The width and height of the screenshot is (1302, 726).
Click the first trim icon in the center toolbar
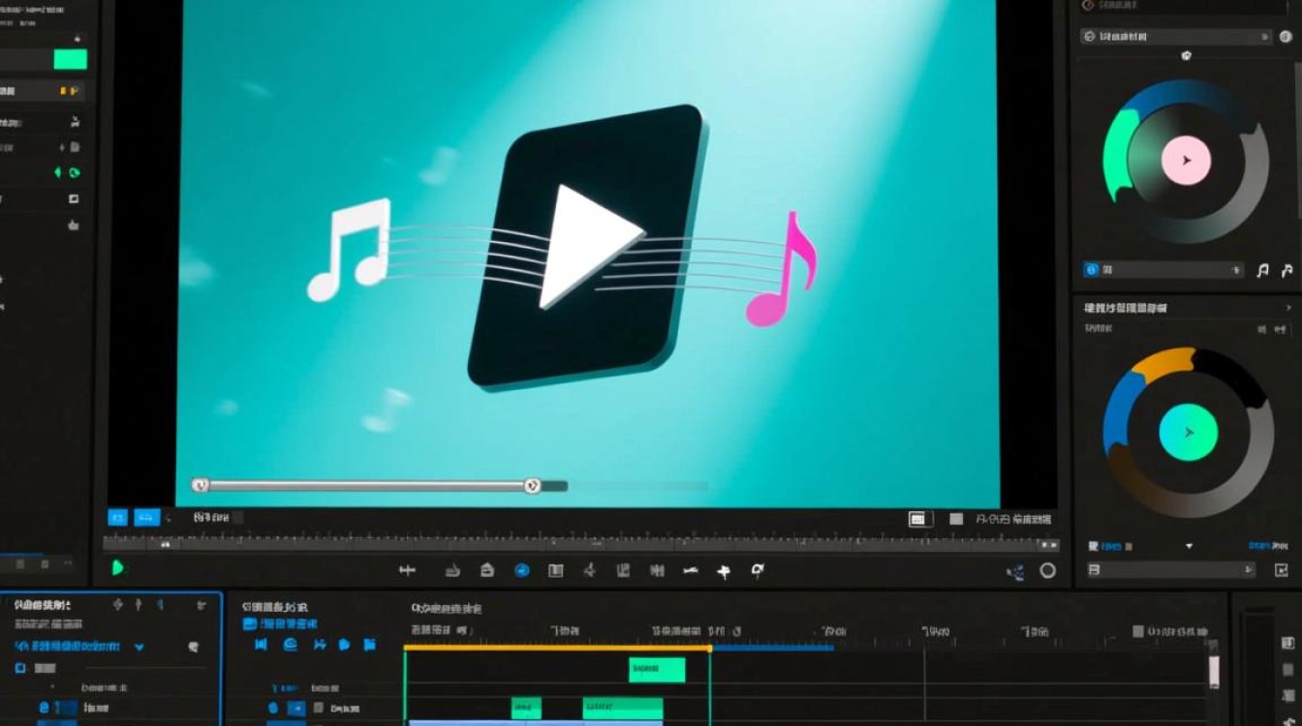(x=407, y=570)
